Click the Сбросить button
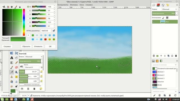180x101 pixels. tap(26, 47)
